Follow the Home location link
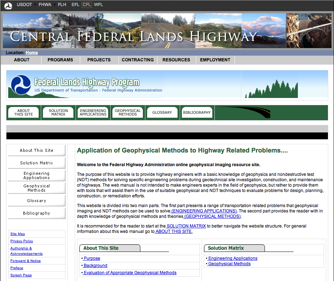 coord(32,52)
